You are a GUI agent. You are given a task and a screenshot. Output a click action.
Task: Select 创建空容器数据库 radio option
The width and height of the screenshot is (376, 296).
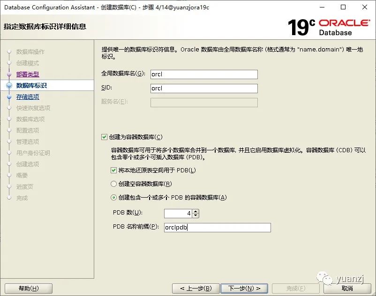click(x=113, y=184)
